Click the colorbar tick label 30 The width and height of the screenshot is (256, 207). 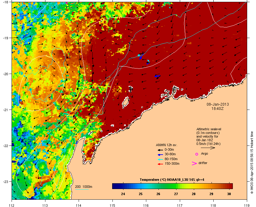[229, 194]
